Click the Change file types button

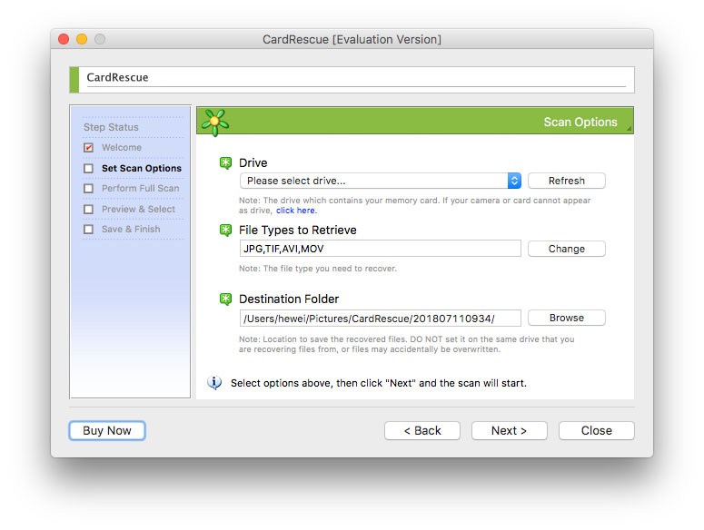tap(567, 249)
